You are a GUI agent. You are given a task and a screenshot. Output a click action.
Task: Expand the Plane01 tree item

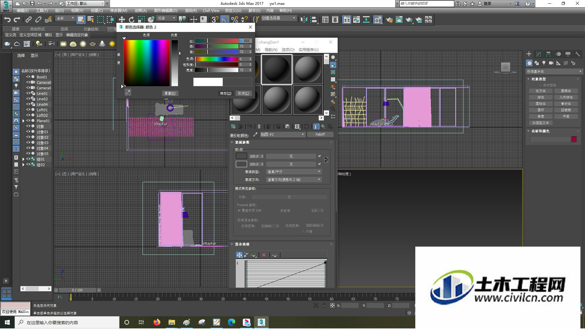tap(23, 121)
